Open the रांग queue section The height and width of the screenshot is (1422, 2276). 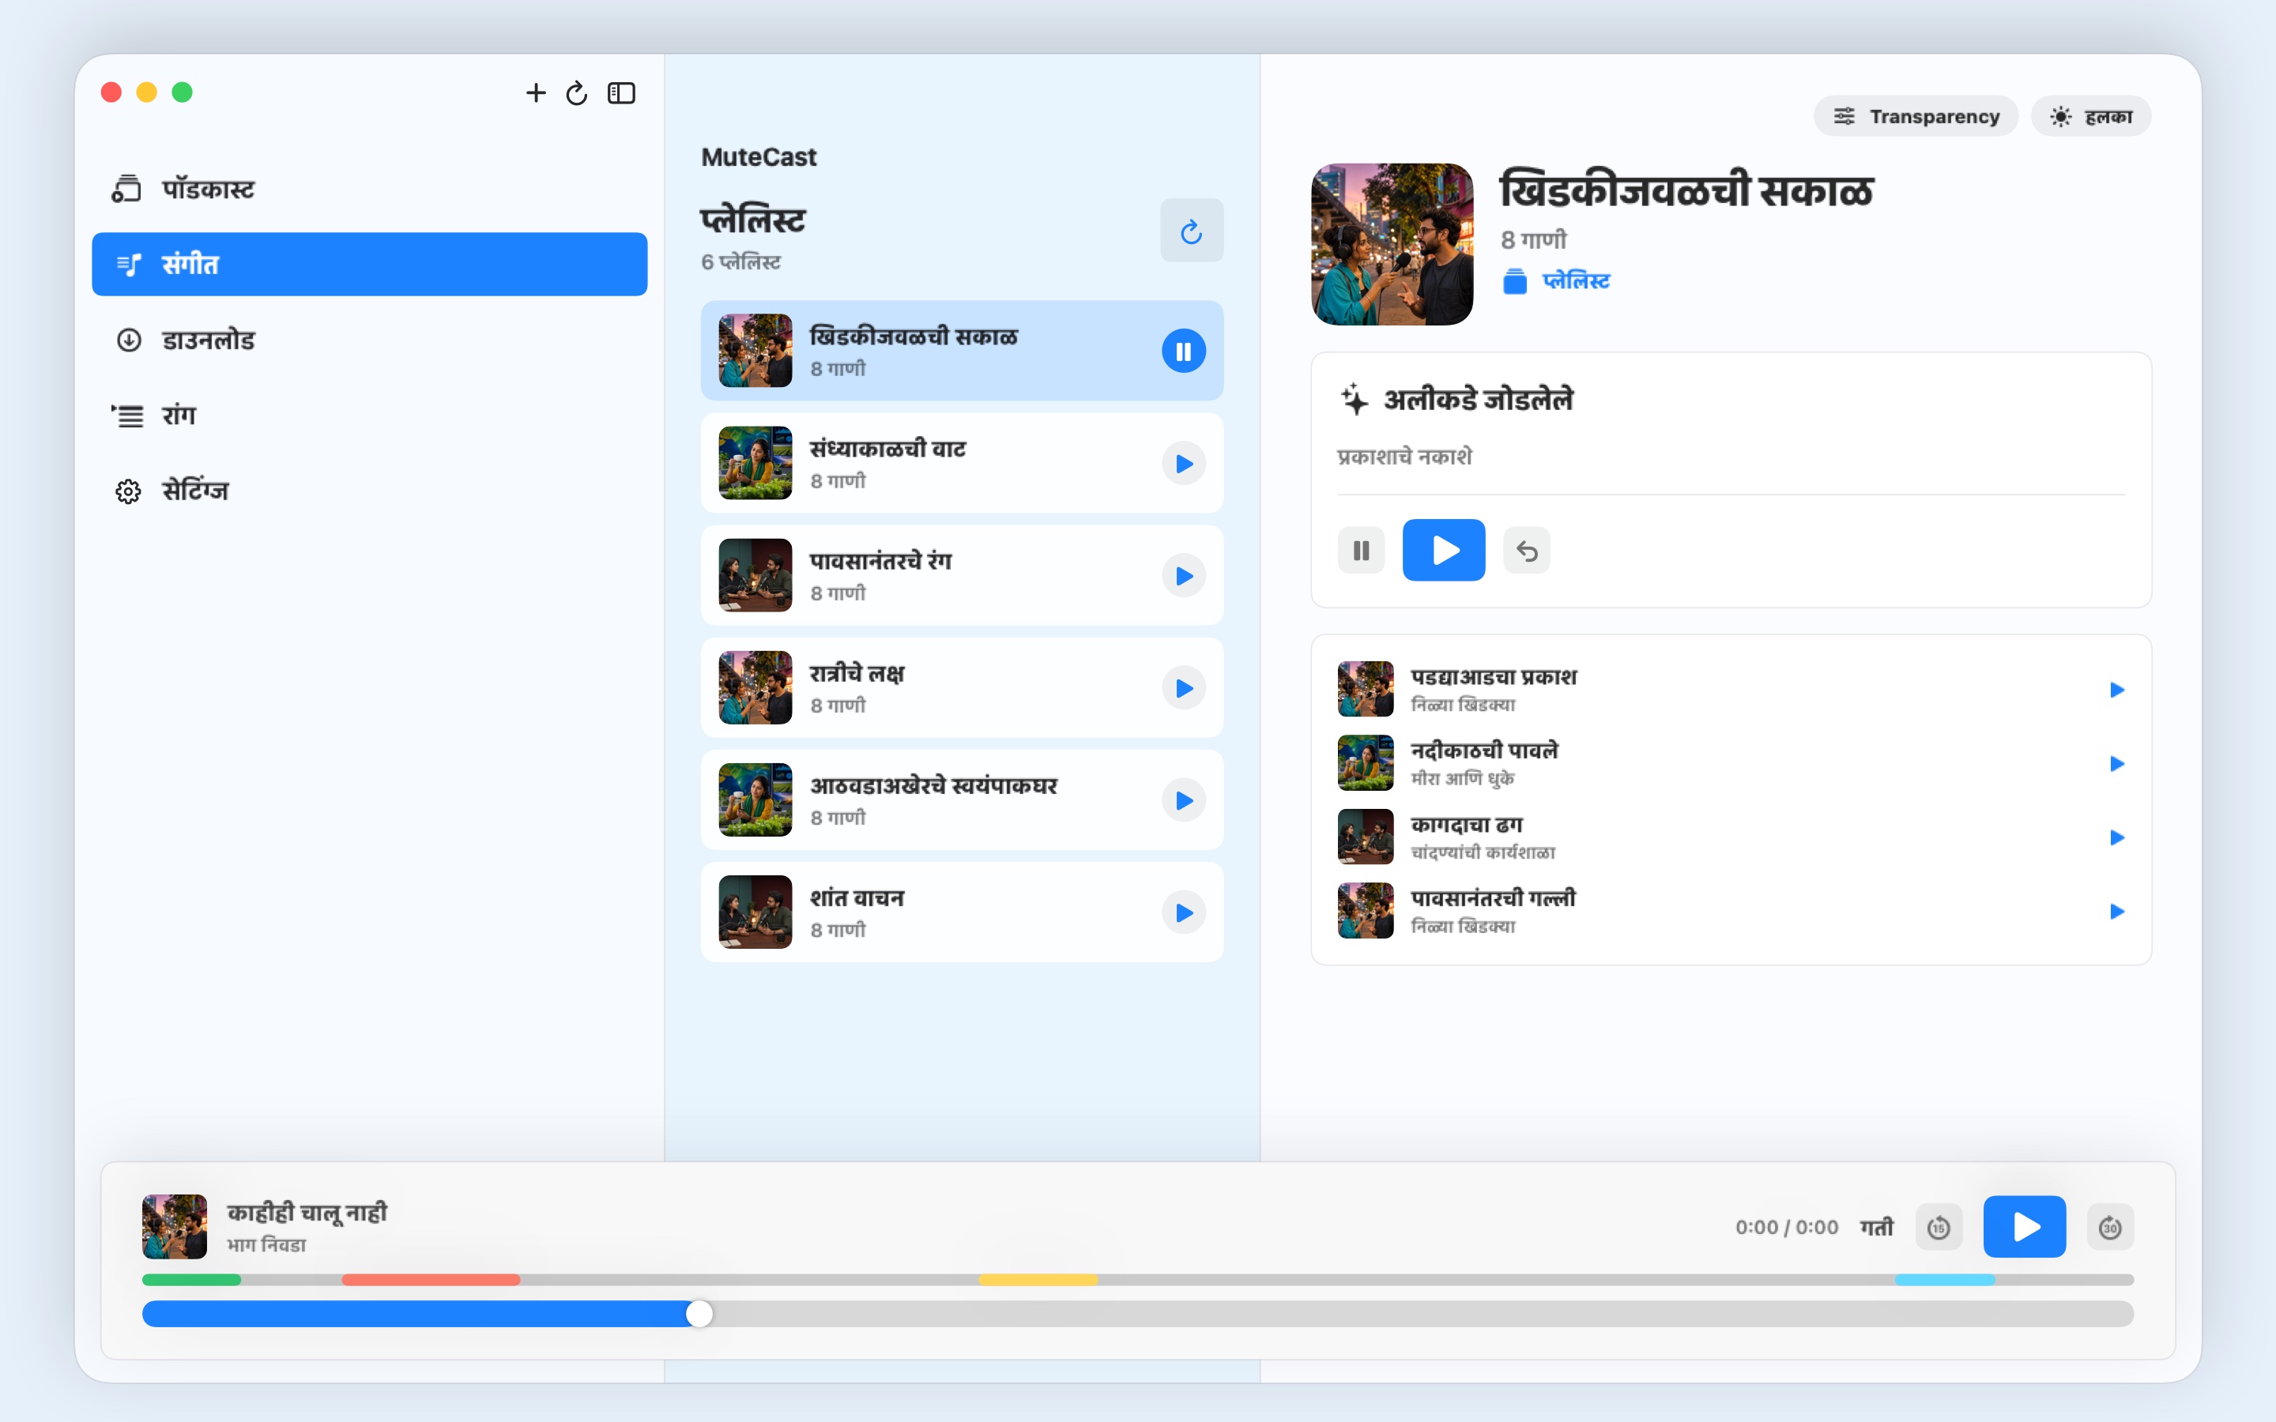tap(370, 415)
